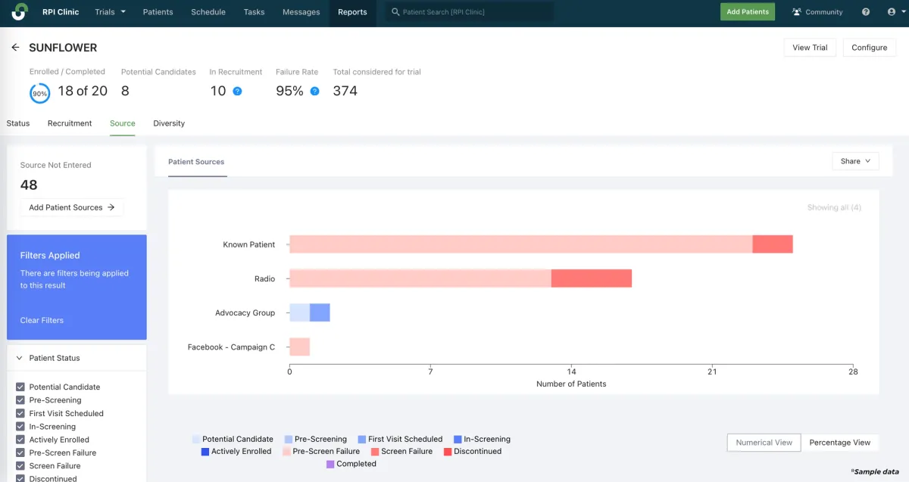The height and width of the screenshot is (482, 909).
Task: Switch to Percentage View
Action: [x=839, y=443]
